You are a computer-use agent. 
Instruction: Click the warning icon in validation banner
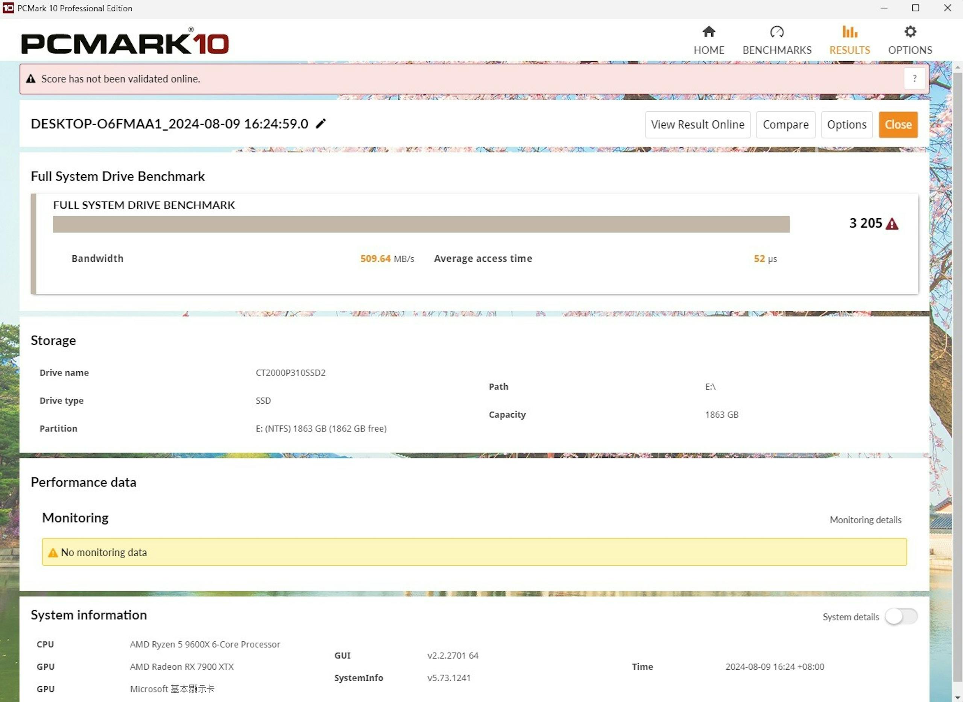30,79
